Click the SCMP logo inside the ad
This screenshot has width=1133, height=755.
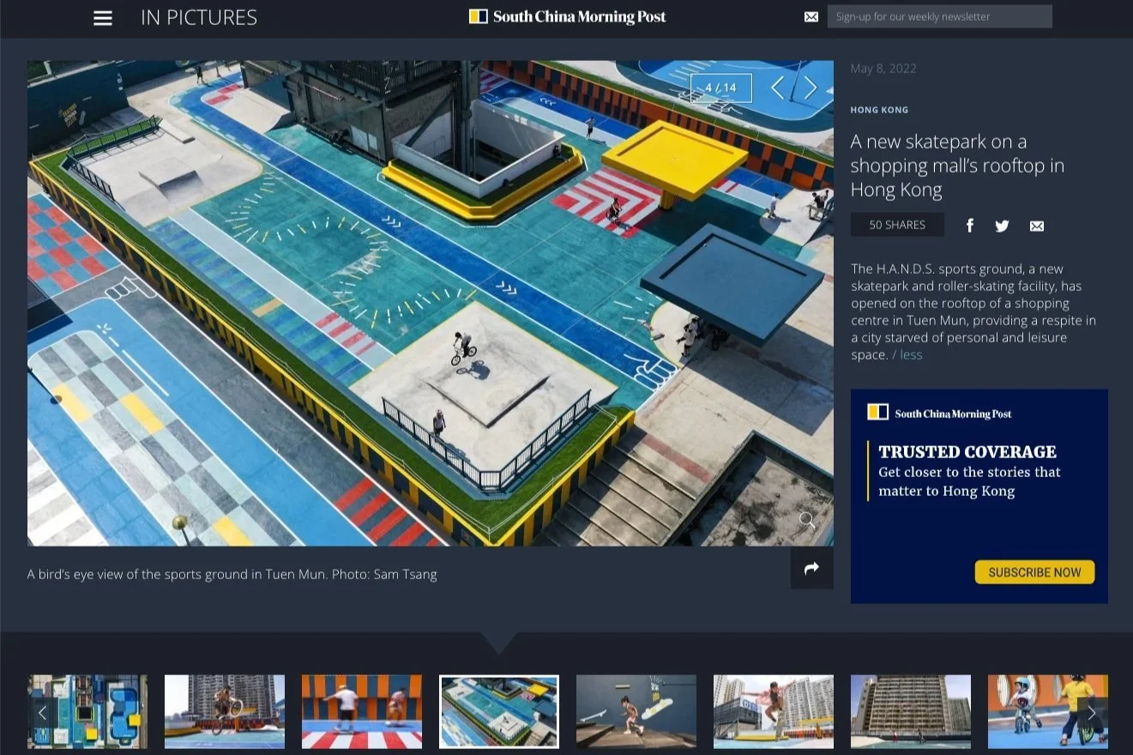[x=939, y=413]
